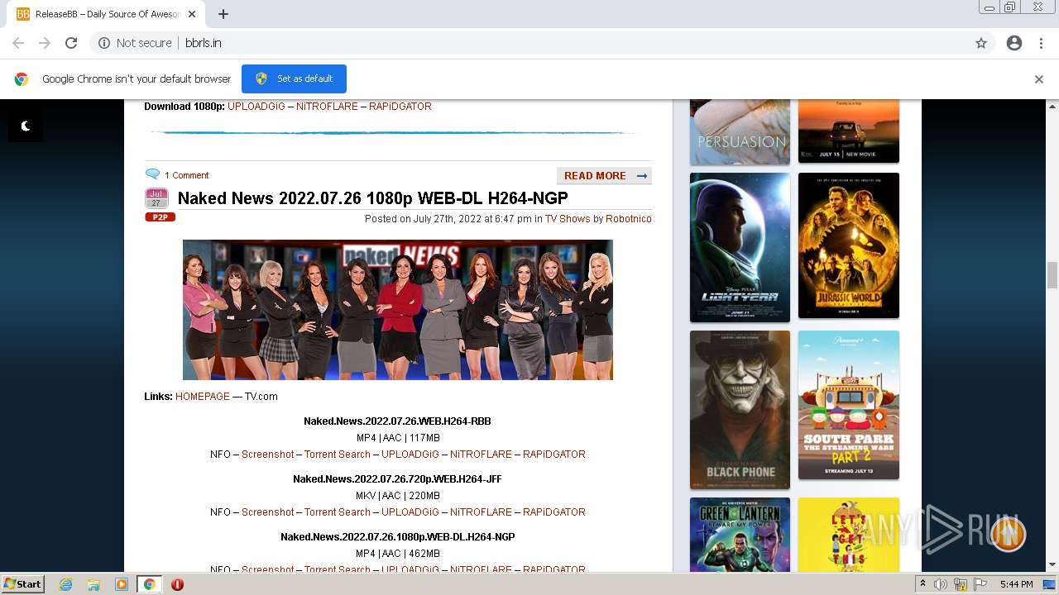Show hidden tray icons arrow
1059x595 pixels.
[x=922, y=584]
